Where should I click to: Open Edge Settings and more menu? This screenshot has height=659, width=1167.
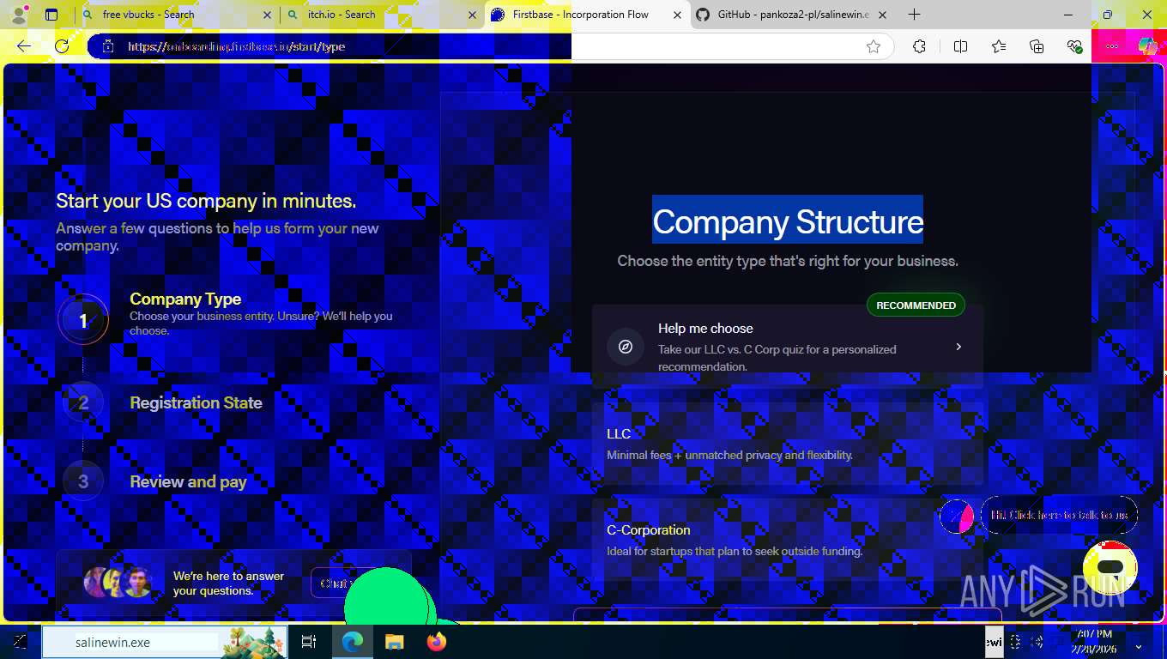point(1112,46)
